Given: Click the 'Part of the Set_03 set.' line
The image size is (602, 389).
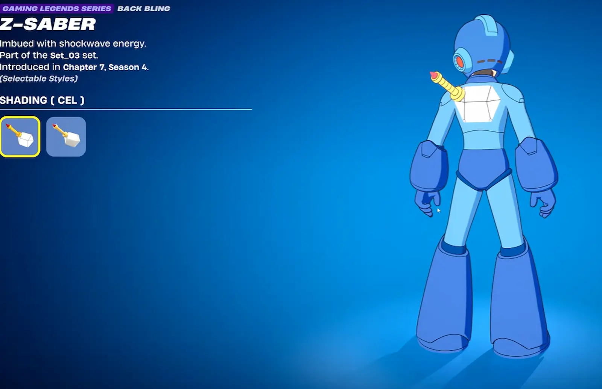Looking at the screenshot, I should pos(49,55).
